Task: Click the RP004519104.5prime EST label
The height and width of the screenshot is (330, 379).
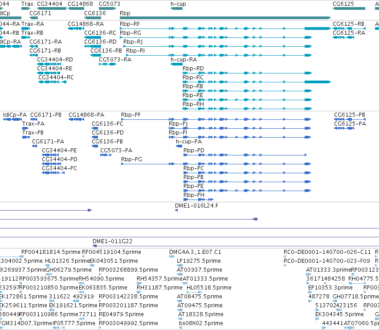Action: (111, 252)
